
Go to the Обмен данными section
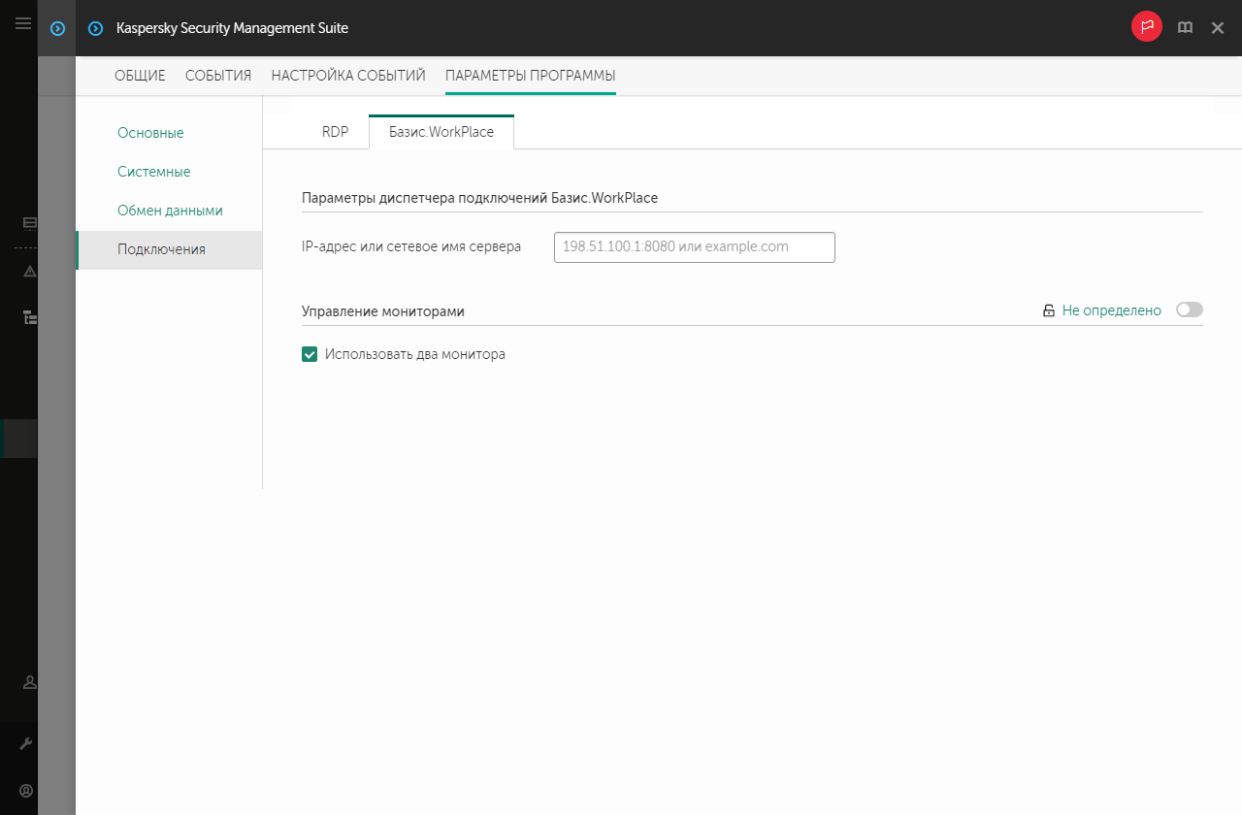point(169,211)
